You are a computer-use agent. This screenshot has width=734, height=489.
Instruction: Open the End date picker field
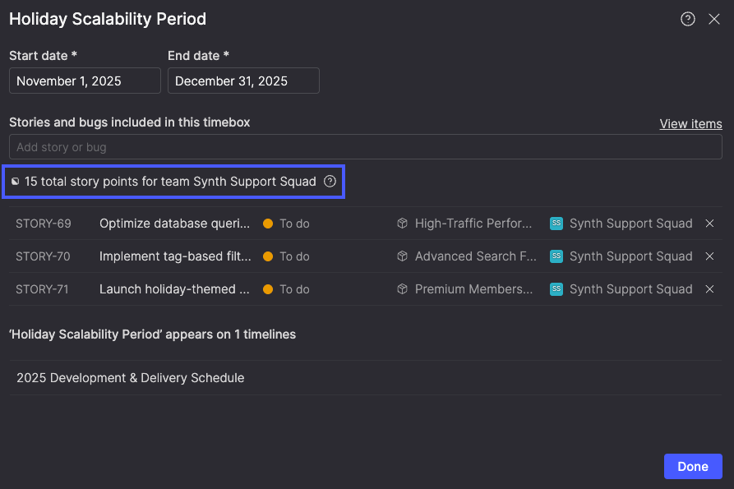(x=243, y=81)
